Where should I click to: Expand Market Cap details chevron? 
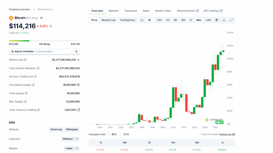(x=78, y=60)
